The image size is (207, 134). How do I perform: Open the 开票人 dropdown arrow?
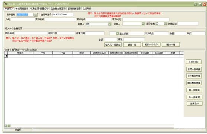110,24
